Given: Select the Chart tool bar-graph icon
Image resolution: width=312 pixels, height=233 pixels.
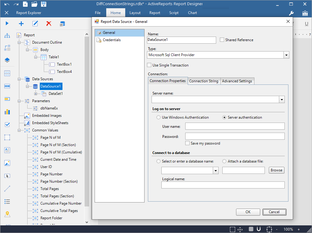Looking at the screenshot, I should [7, 112].
